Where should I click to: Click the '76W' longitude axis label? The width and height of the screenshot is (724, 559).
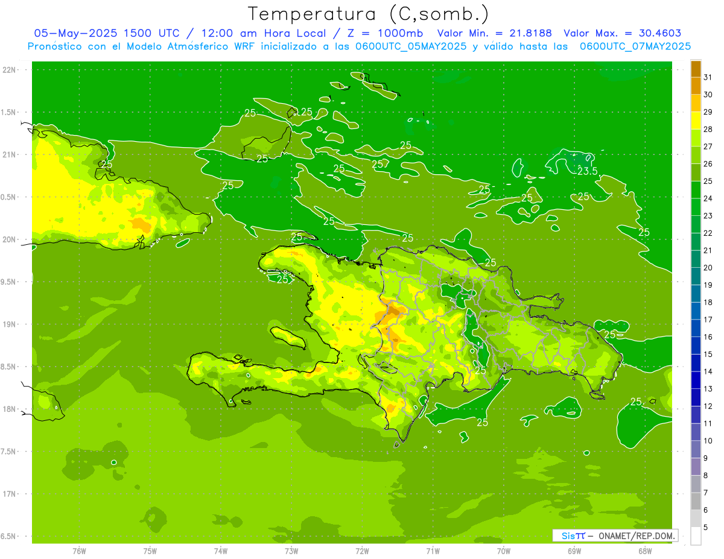79,551
